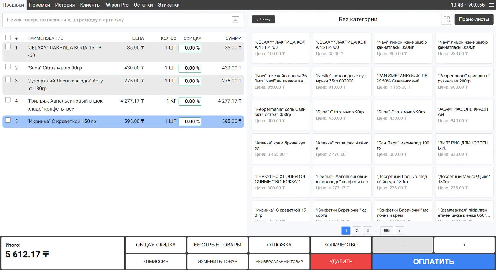Add Nestle шоколадные пузырьки product tile
The image size is (496, 270).
[x=342, y=82]
